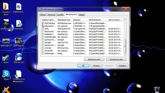The height and width of the screenshot is (93, 165).
Task: Sort by Расположение column header
Action: click(x=98, y=20)
